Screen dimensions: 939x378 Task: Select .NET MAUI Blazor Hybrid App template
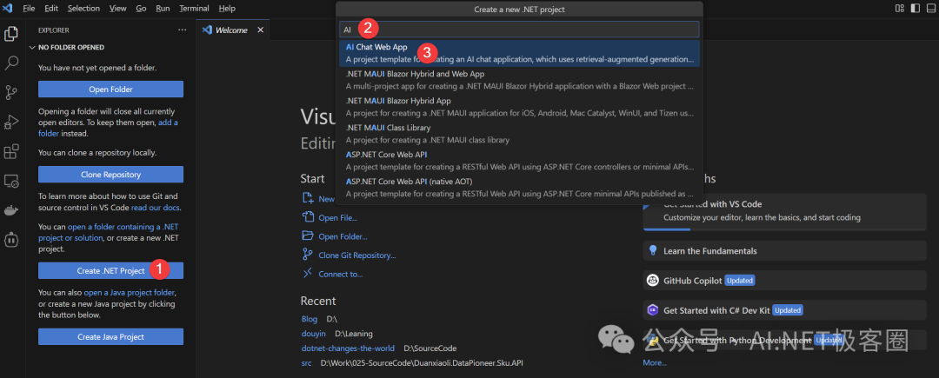[x=519, y=107]
